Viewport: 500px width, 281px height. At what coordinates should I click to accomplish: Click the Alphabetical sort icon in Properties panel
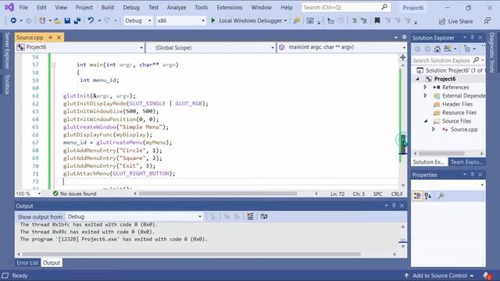[x=428, y=196]
